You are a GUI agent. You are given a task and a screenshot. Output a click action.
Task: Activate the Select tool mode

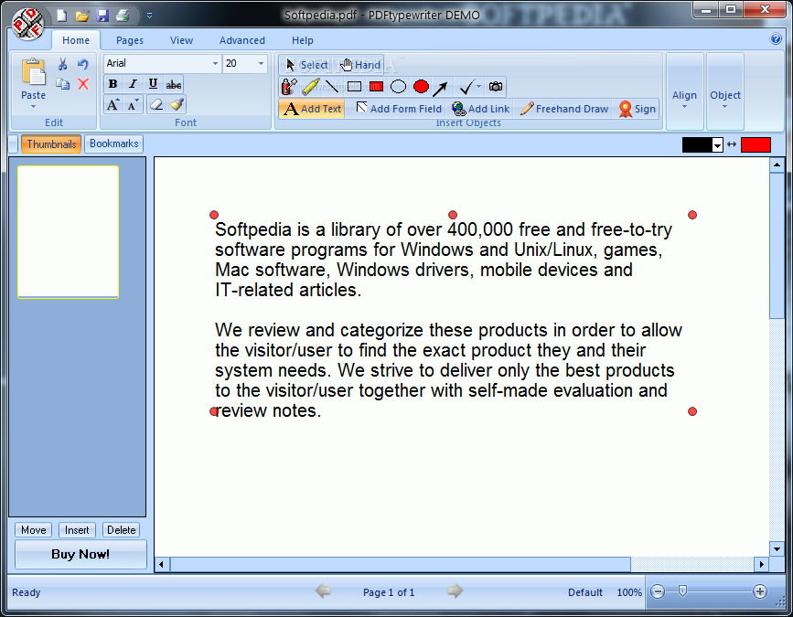coord(306,65)
